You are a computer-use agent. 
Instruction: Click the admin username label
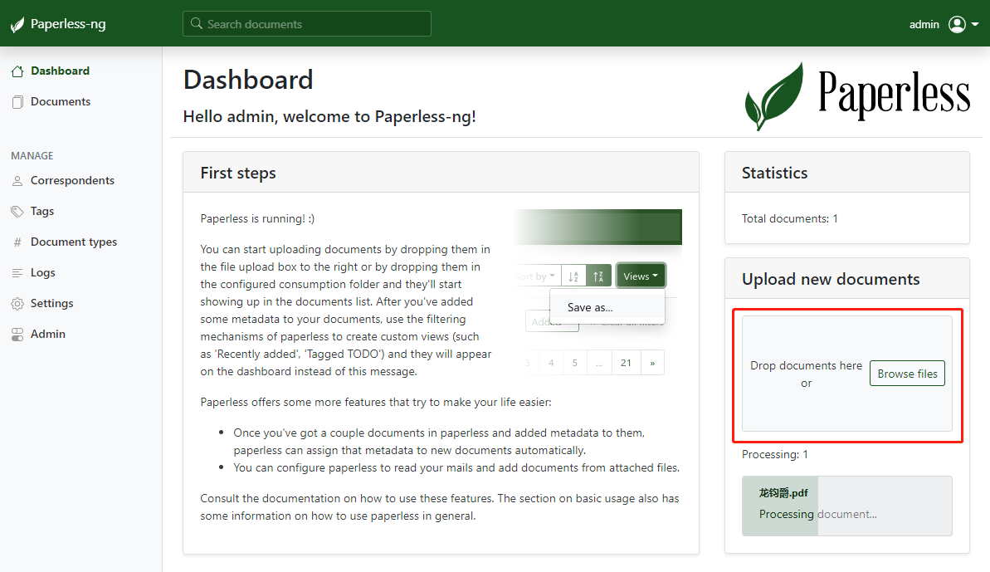point(924,25)
